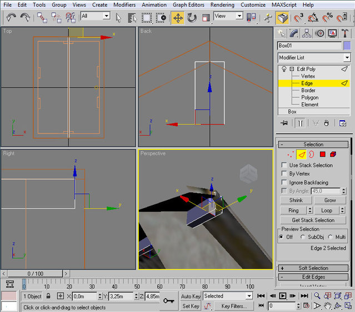Screen dimensions: 355x312
Task: Open the Modifiers menu
Action: coord(124,4)
